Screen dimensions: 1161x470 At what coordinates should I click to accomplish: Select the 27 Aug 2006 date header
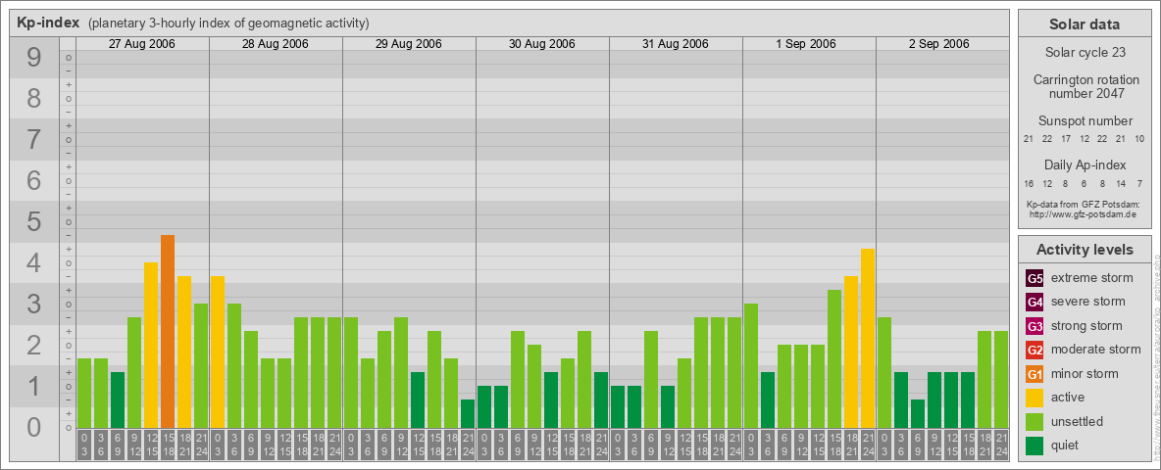click(x=142, y=44)
